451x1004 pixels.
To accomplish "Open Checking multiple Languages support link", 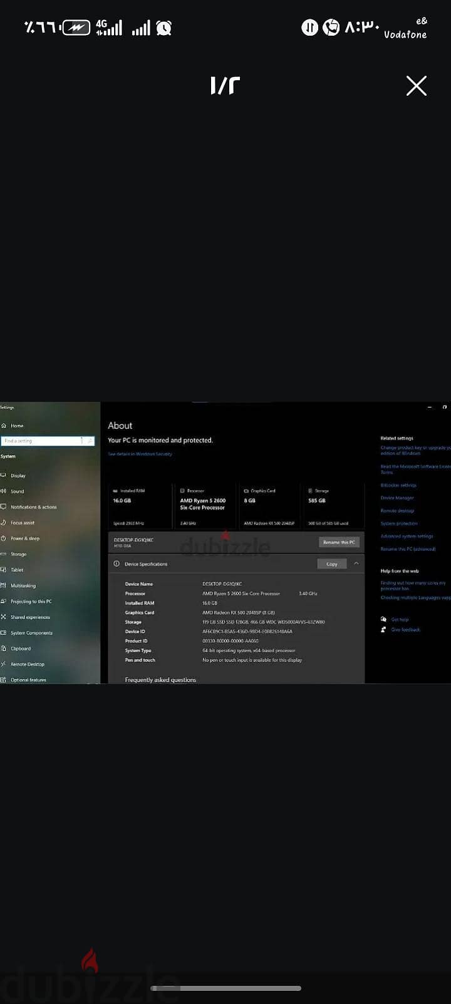I will pos(415,598).
